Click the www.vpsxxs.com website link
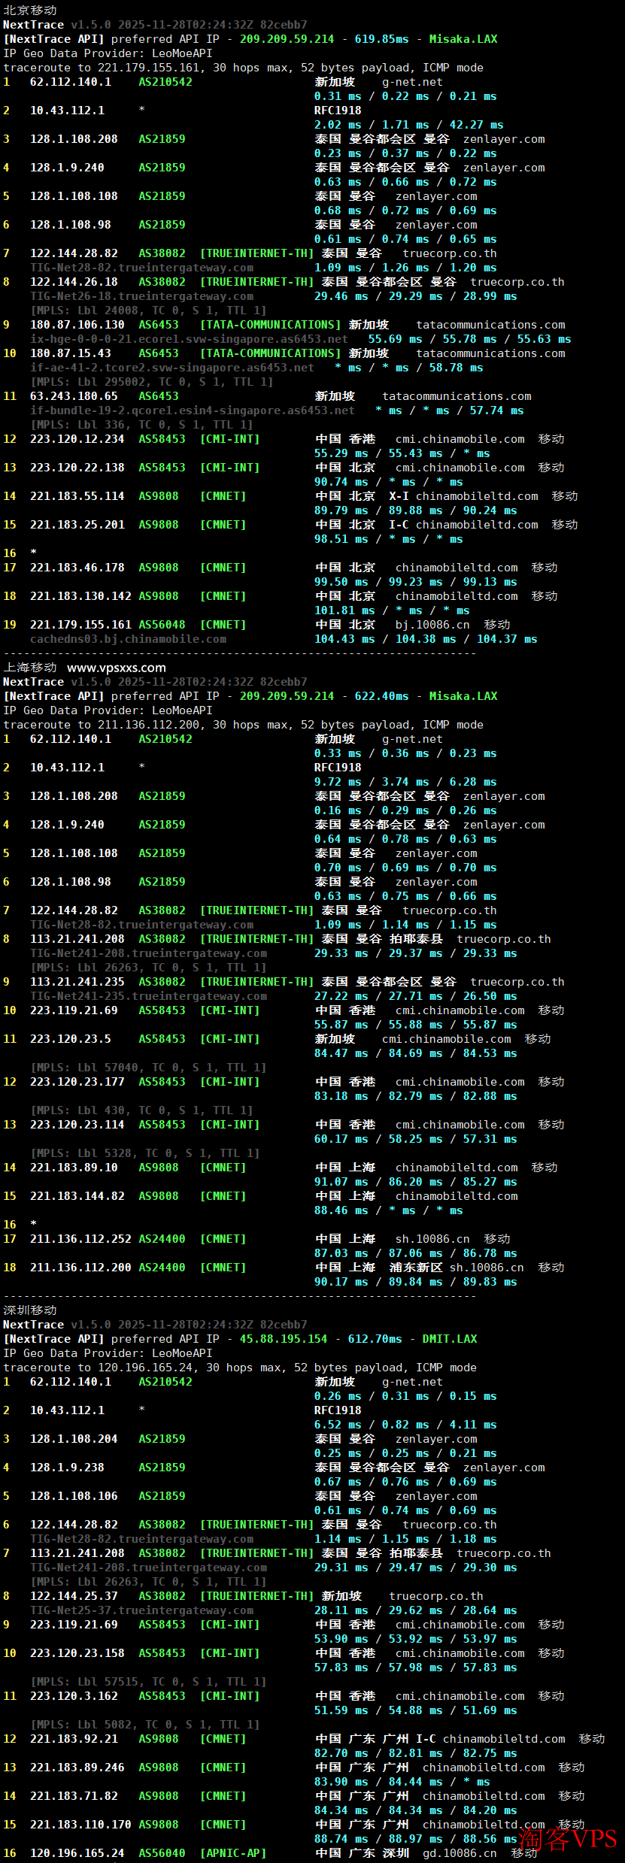The image size is (625, 1863). 116,668
